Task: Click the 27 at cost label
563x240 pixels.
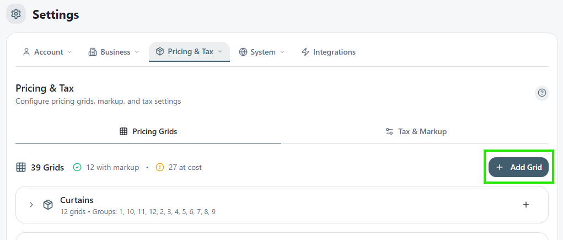Action: (185, 167)
